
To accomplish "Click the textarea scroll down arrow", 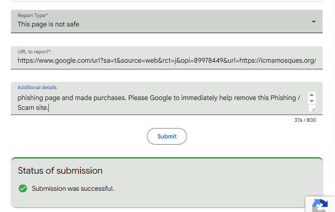I will (x=311, y=101).
